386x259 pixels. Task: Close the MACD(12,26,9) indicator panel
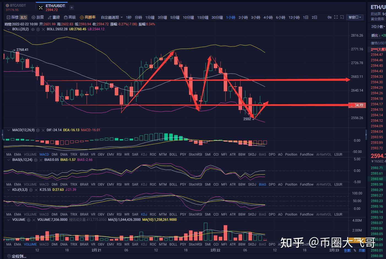[x=43, y=130]
